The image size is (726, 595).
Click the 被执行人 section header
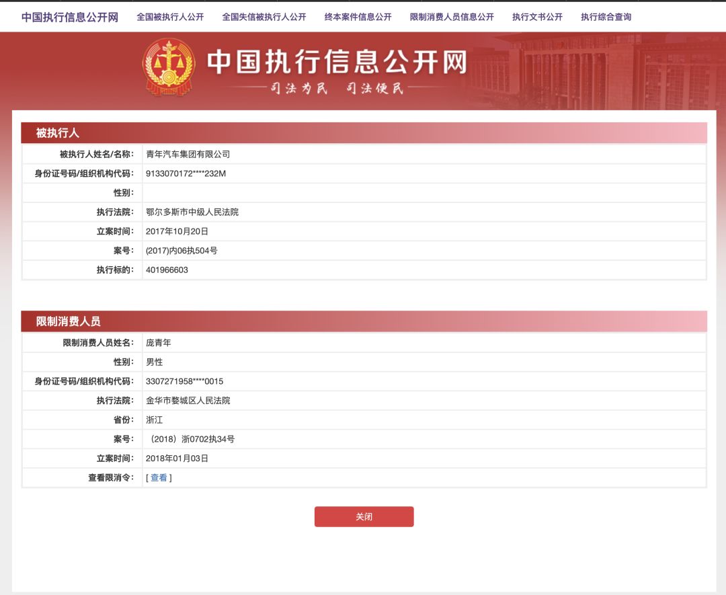[364, 133]
